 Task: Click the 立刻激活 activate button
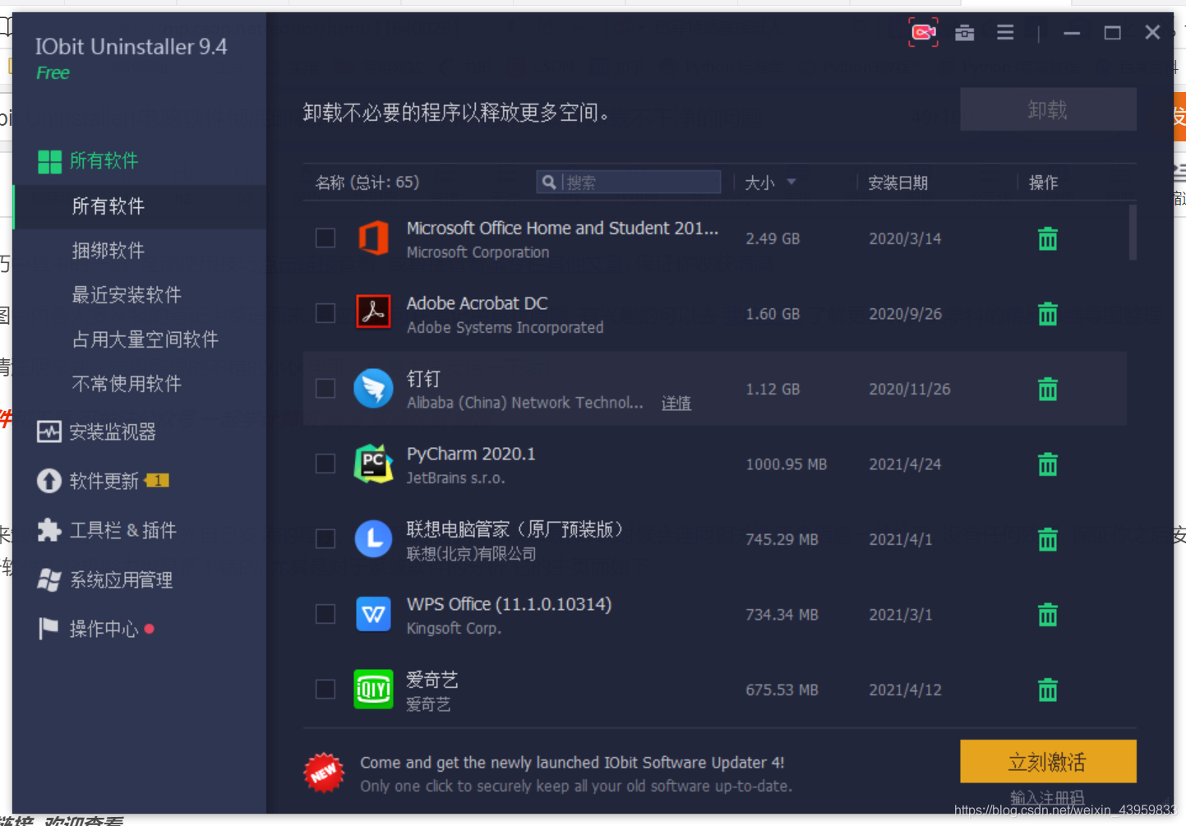coord(1048,762)
